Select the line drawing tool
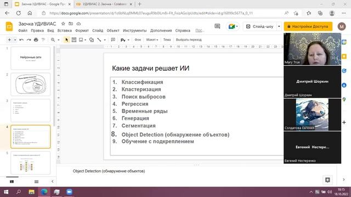Screen dimensions: 351x197 coord(99,40)
